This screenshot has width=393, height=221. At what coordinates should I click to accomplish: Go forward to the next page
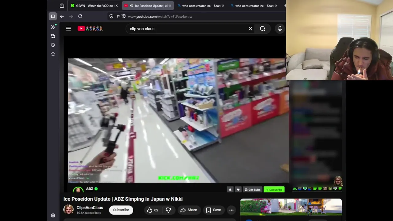(x=71, y=16)
